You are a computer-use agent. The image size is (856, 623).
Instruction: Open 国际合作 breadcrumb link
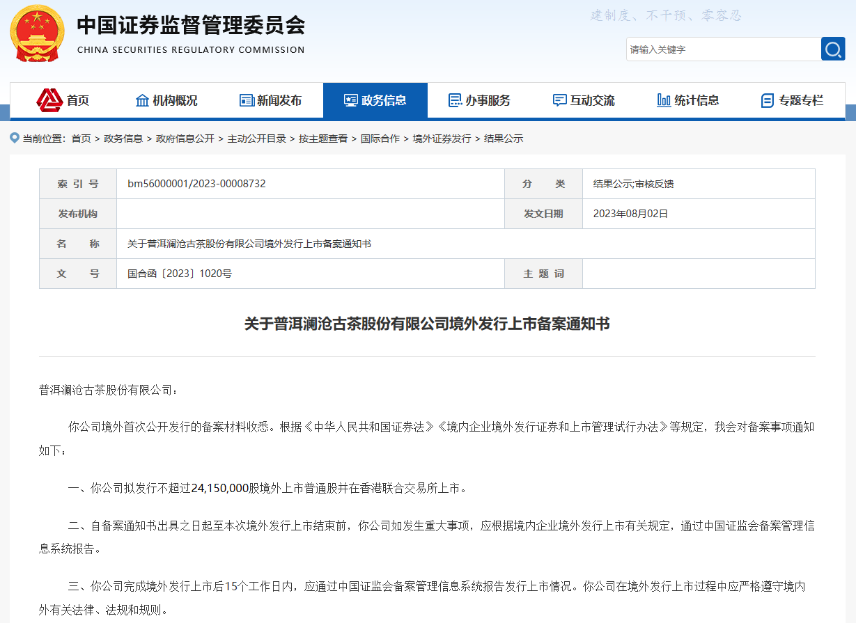(380, 139)
